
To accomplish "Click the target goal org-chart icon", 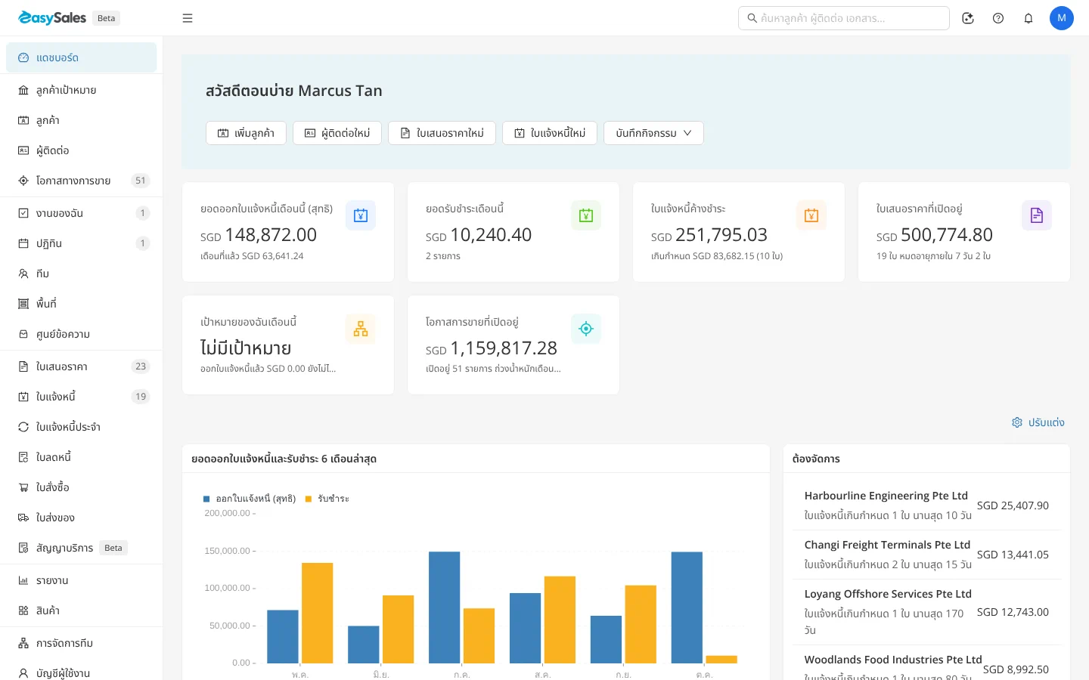I will 361,329.
